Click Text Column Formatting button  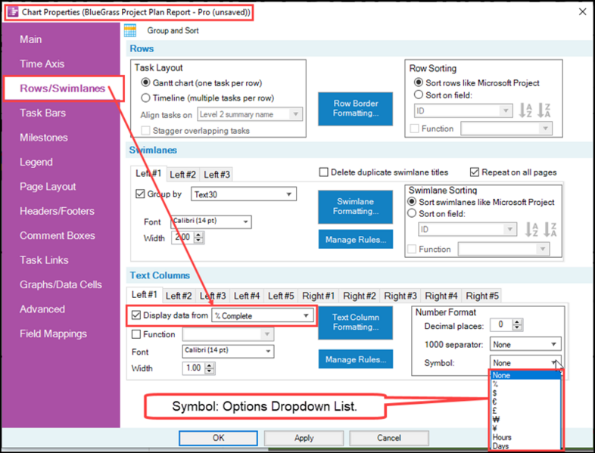356,322
